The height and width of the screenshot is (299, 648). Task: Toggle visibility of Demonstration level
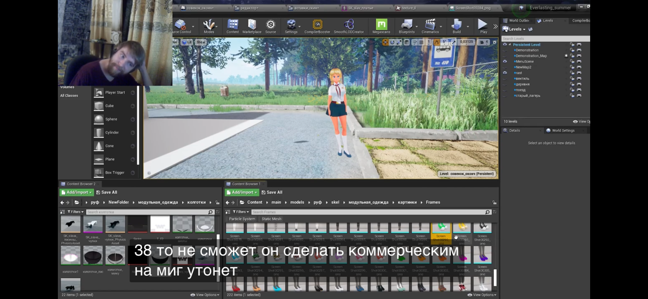[505, 50]
